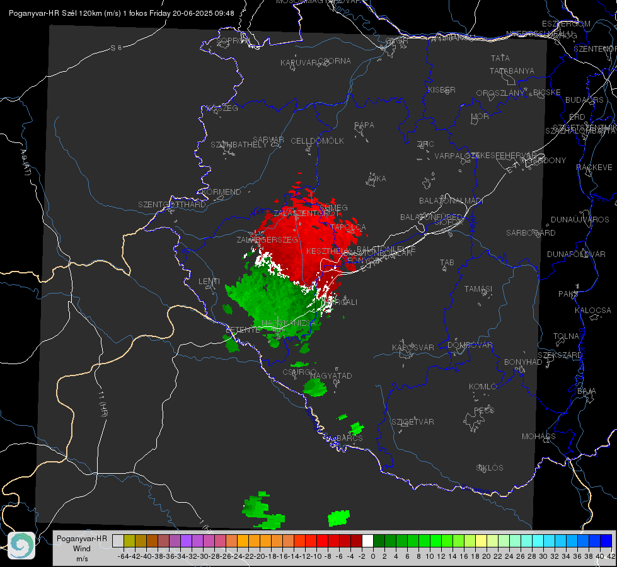Viewport: 617px width, 567px height.
Task: Click the KOMLÓ label
Action: click(x=483, y=387)
